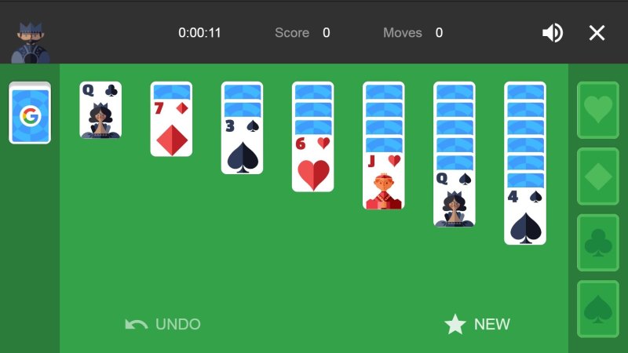Draw a card from the stock deck

[x=30, y=113]
